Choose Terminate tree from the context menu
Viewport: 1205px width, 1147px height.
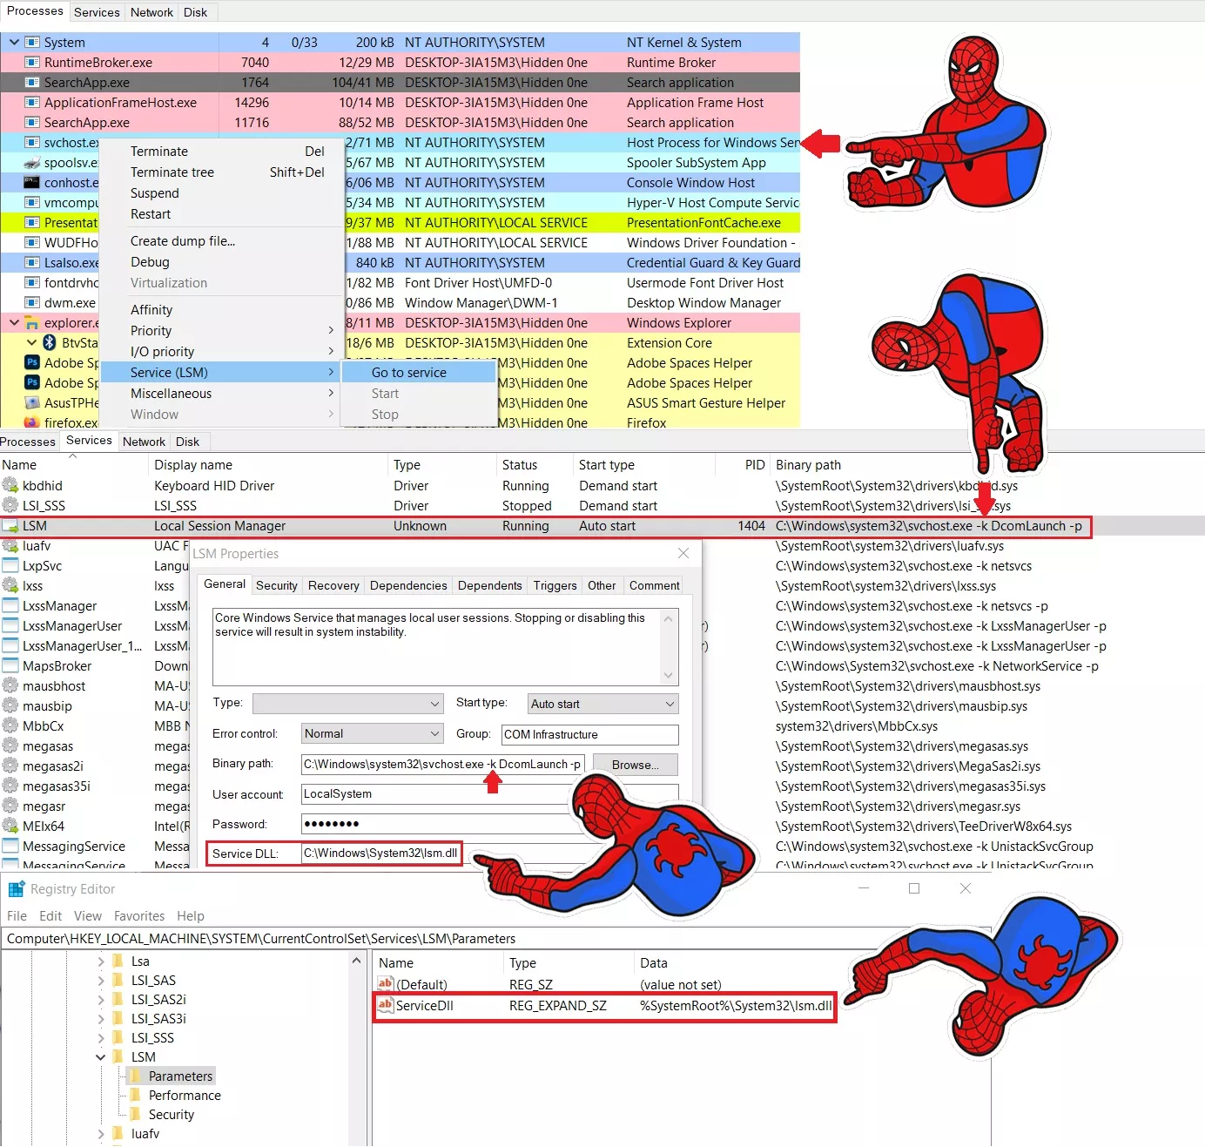pos(172,172)
